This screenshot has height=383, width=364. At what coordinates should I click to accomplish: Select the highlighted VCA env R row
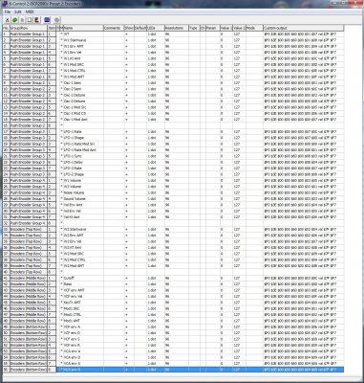(x=173, y=370)
